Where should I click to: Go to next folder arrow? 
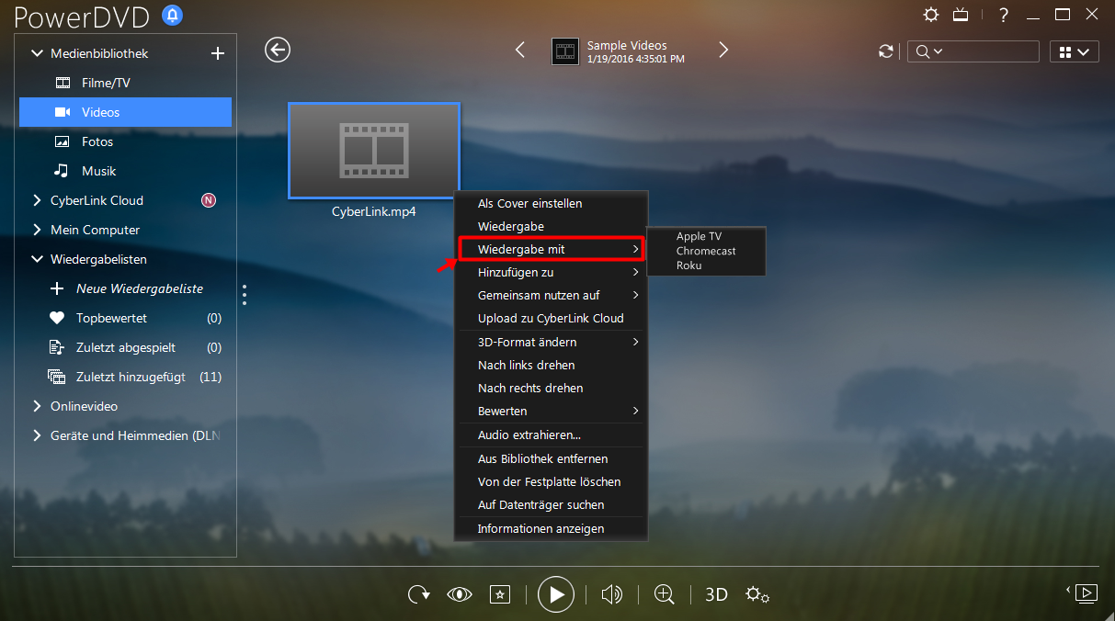[x=723, y=50]
